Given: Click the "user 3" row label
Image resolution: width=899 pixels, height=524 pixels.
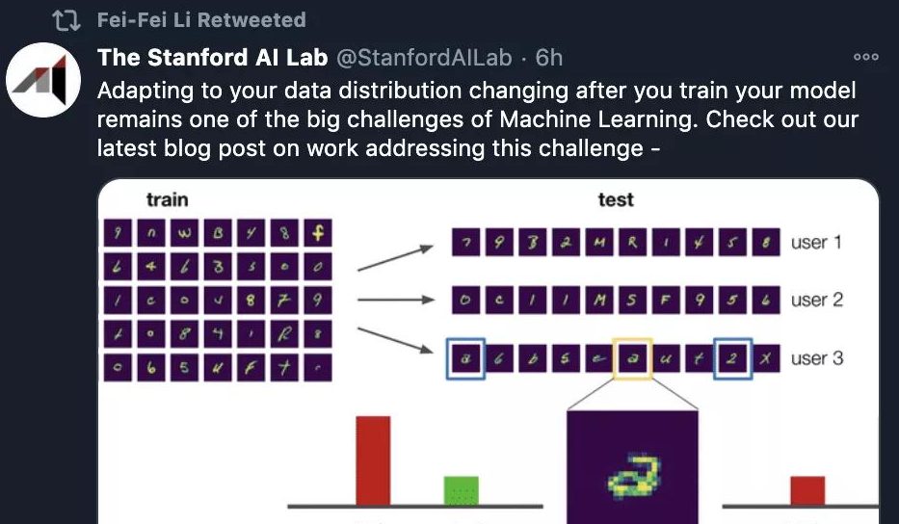Looking at the screenshot, I should 816,358.
